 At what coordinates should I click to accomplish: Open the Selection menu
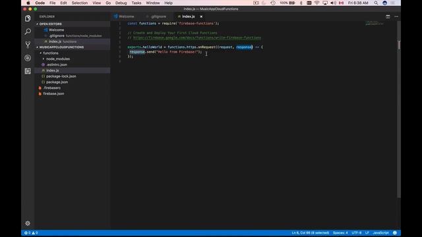(x=79, y=3)
